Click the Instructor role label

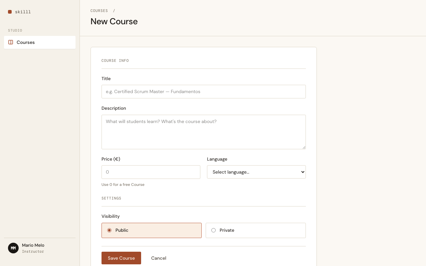point(33,251)
